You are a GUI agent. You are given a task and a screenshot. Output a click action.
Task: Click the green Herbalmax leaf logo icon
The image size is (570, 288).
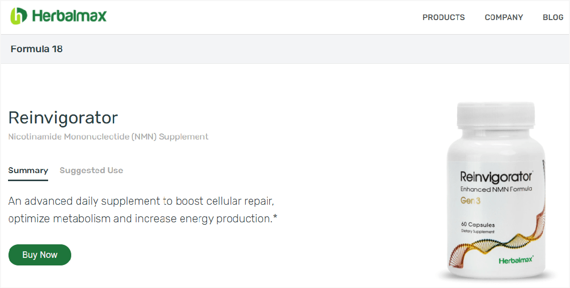point(19,16)
